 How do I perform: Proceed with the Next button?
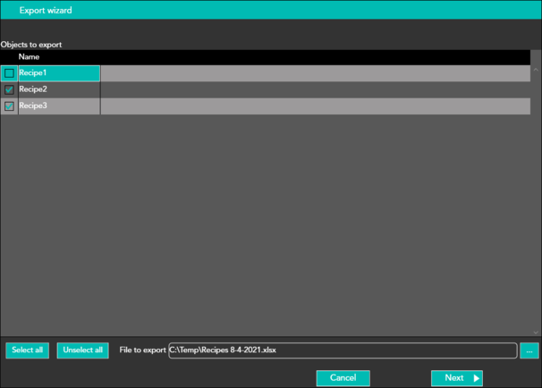coord(454,378)
